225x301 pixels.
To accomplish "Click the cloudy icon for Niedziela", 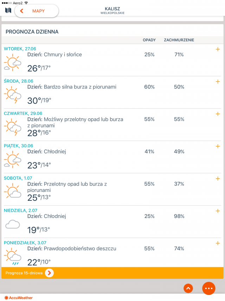I will pos(13,224).
